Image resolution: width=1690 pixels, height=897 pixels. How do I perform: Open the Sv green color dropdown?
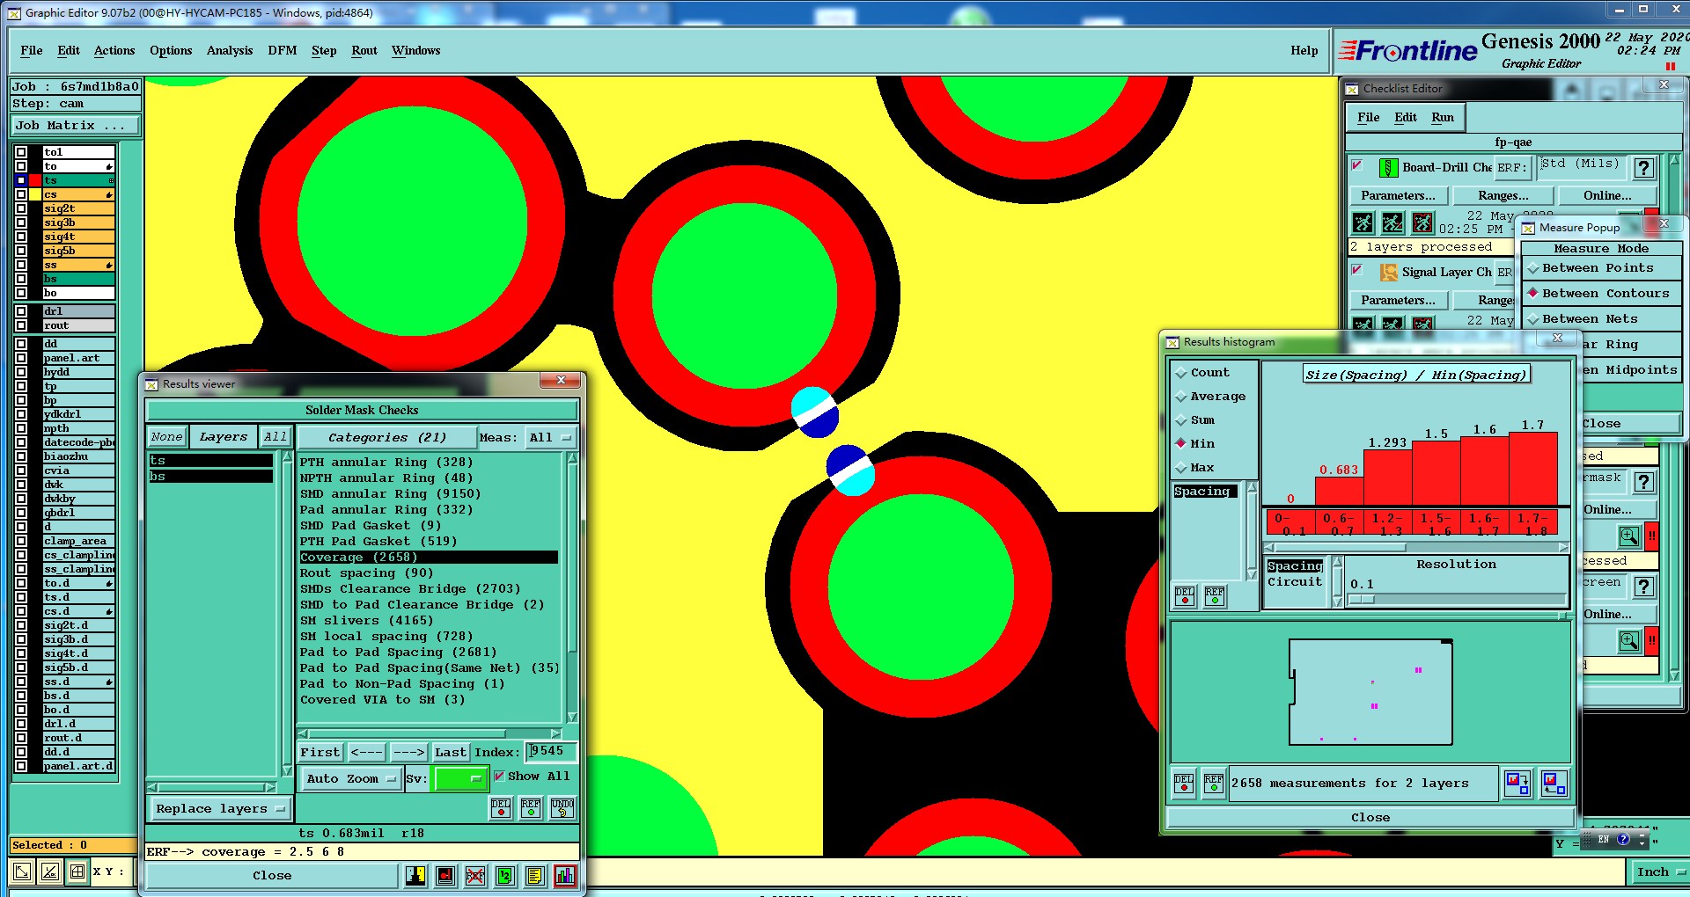click(x=460, y=779)
